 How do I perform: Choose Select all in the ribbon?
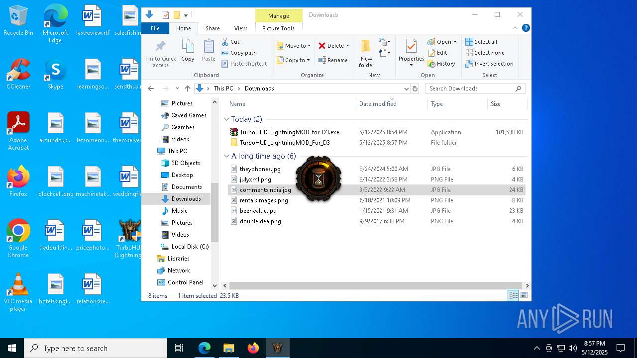481,42
